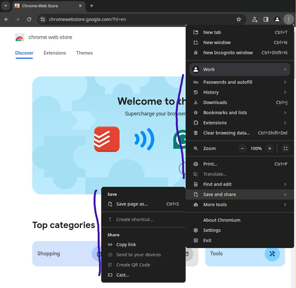The height and width of the screenshot is (288, 296).
Task: Click the fullscreen icon next to zoom
Action: (285, 148)
